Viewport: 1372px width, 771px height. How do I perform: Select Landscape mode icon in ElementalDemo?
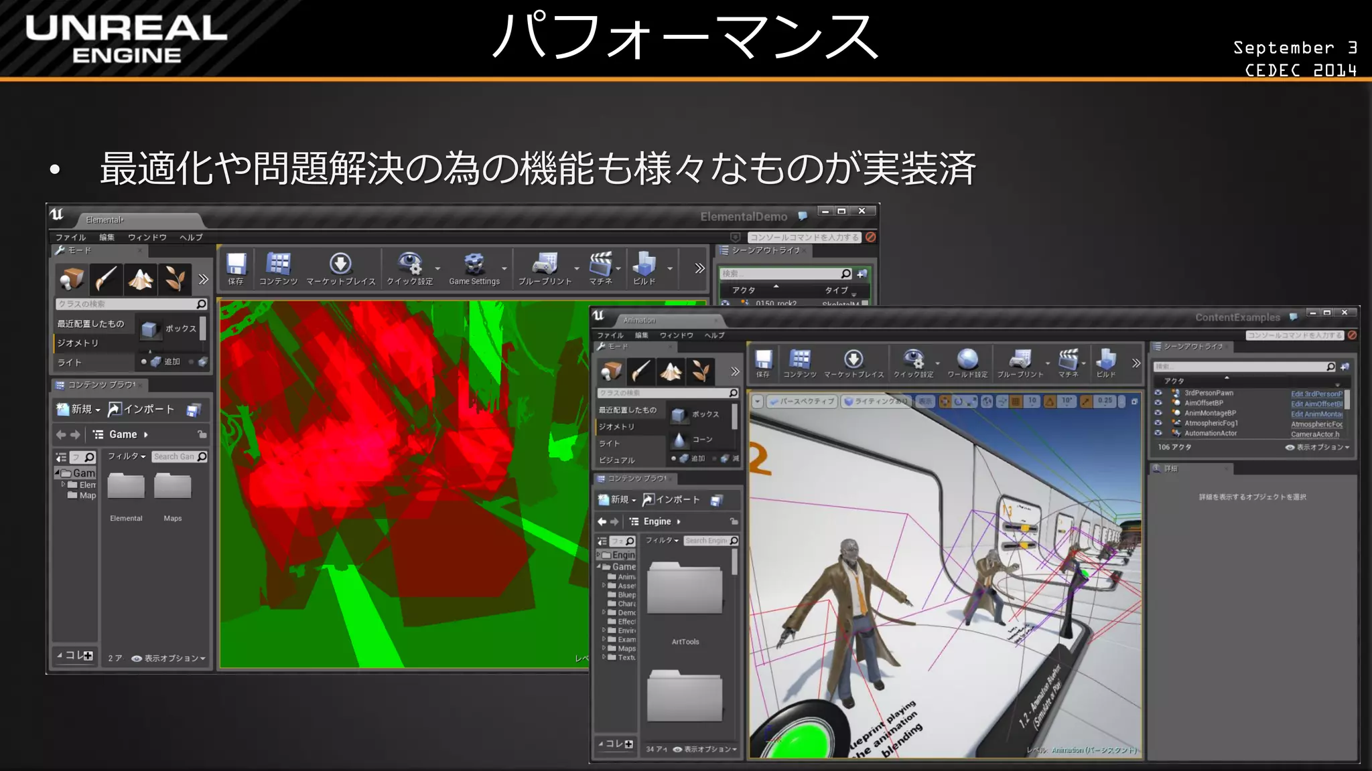[x=141, y=278]
